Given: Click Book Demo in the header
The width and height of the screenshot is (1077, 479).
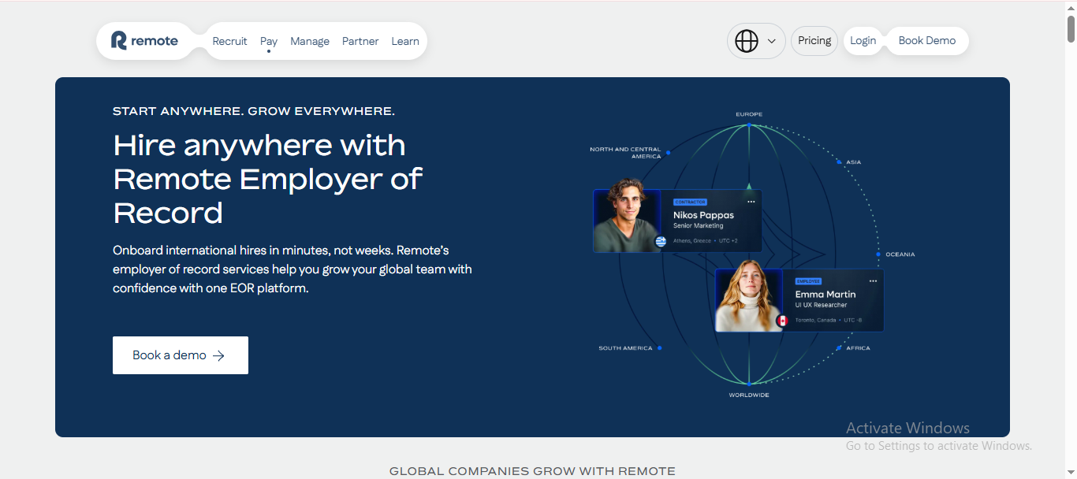Looking at the screenshot, I should click(927, 41).
